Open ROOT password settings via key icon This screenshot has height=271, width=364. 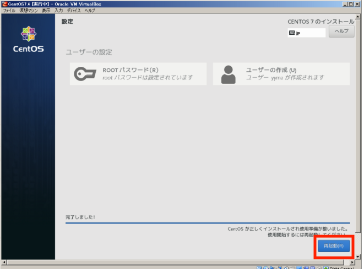tap(85, 74)
